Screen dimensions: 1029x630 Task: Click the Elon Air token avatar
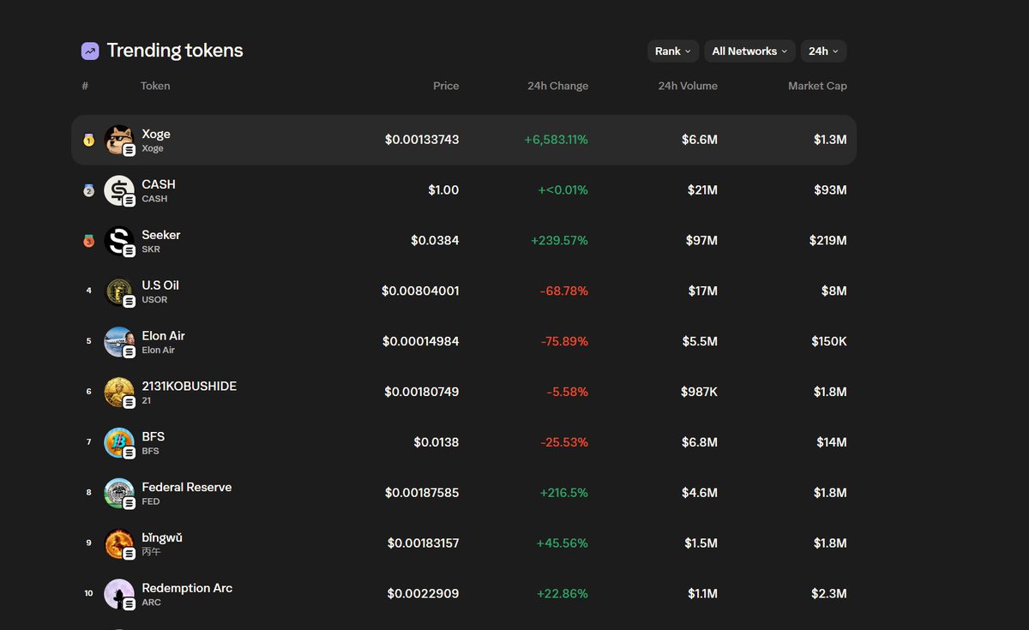[119, 341]
